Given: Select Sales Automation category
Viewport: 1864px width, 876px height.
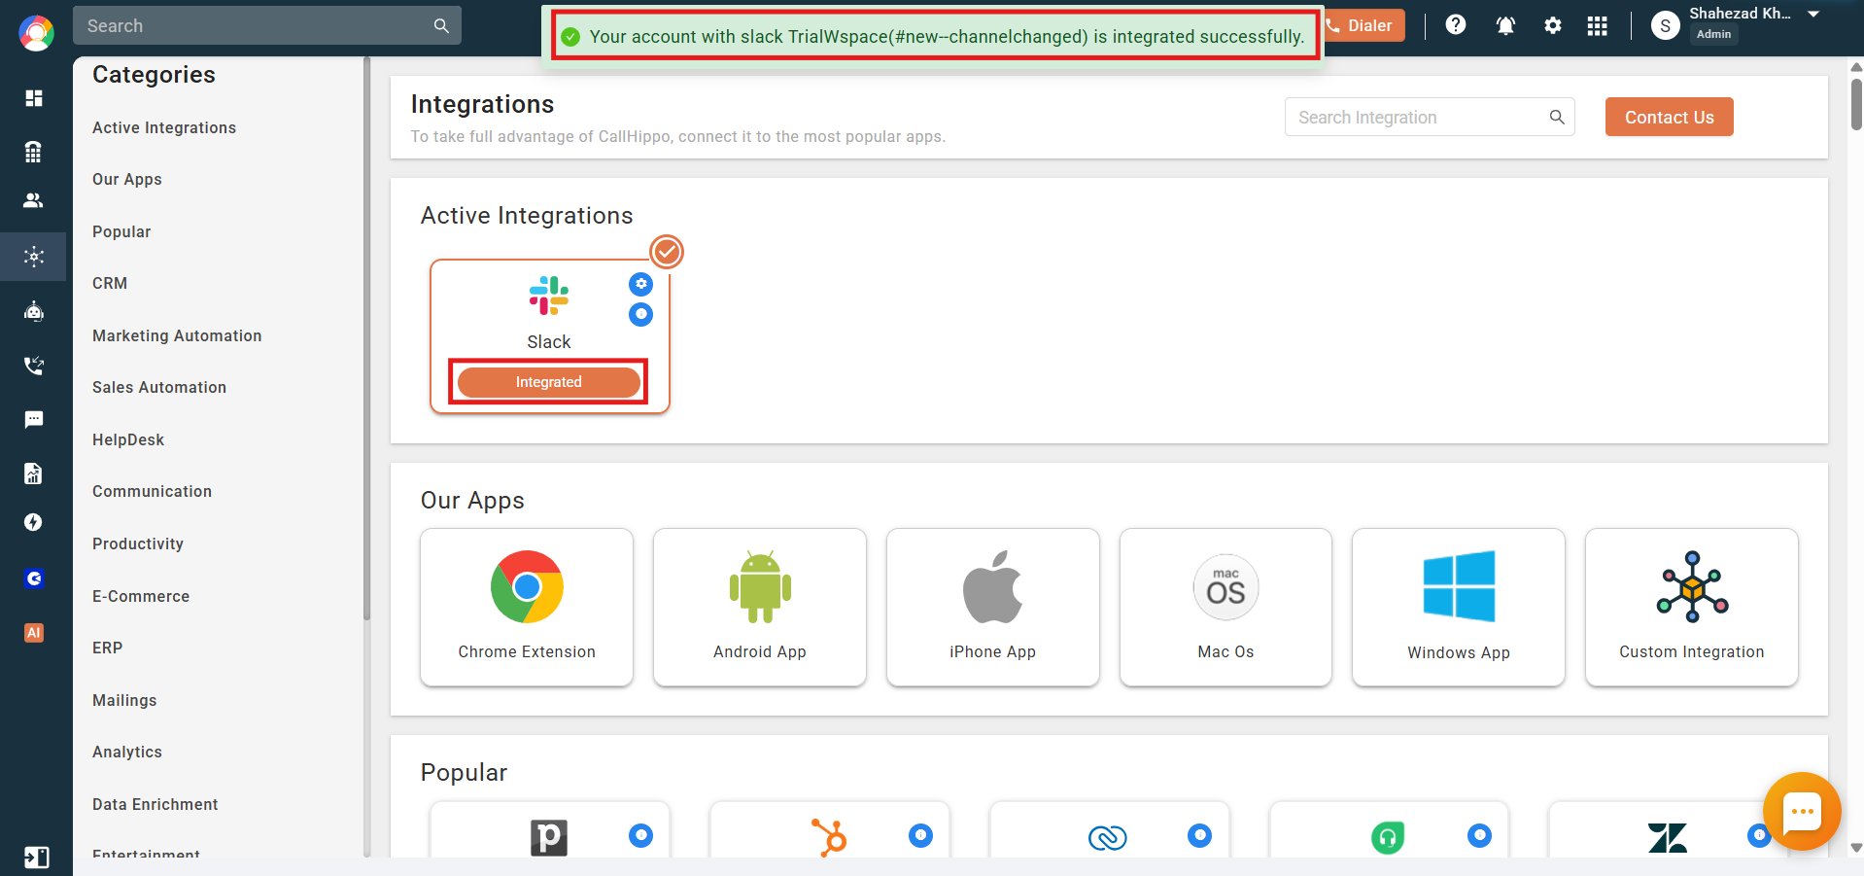Looking at the screenshot, I should click(159, 388).
